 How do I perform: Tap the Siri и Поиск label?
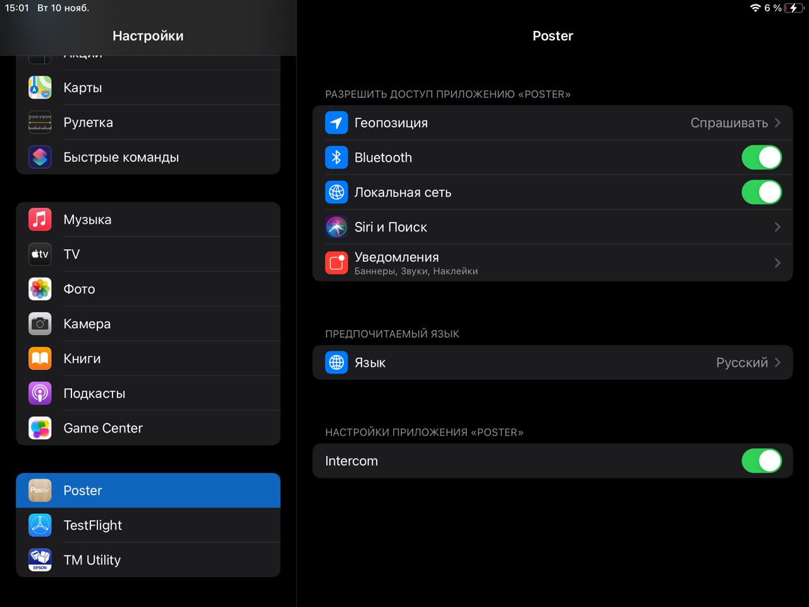[391, 227]
